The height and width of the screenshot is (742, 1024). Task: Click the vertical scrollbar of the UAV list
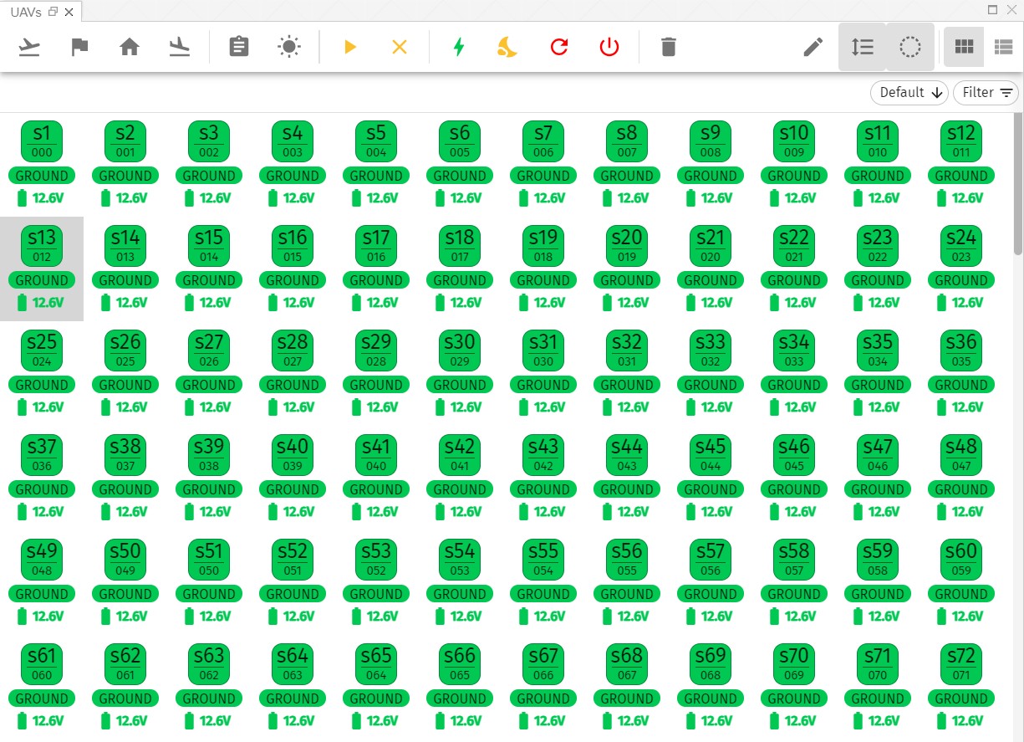tap(1017, 184)
